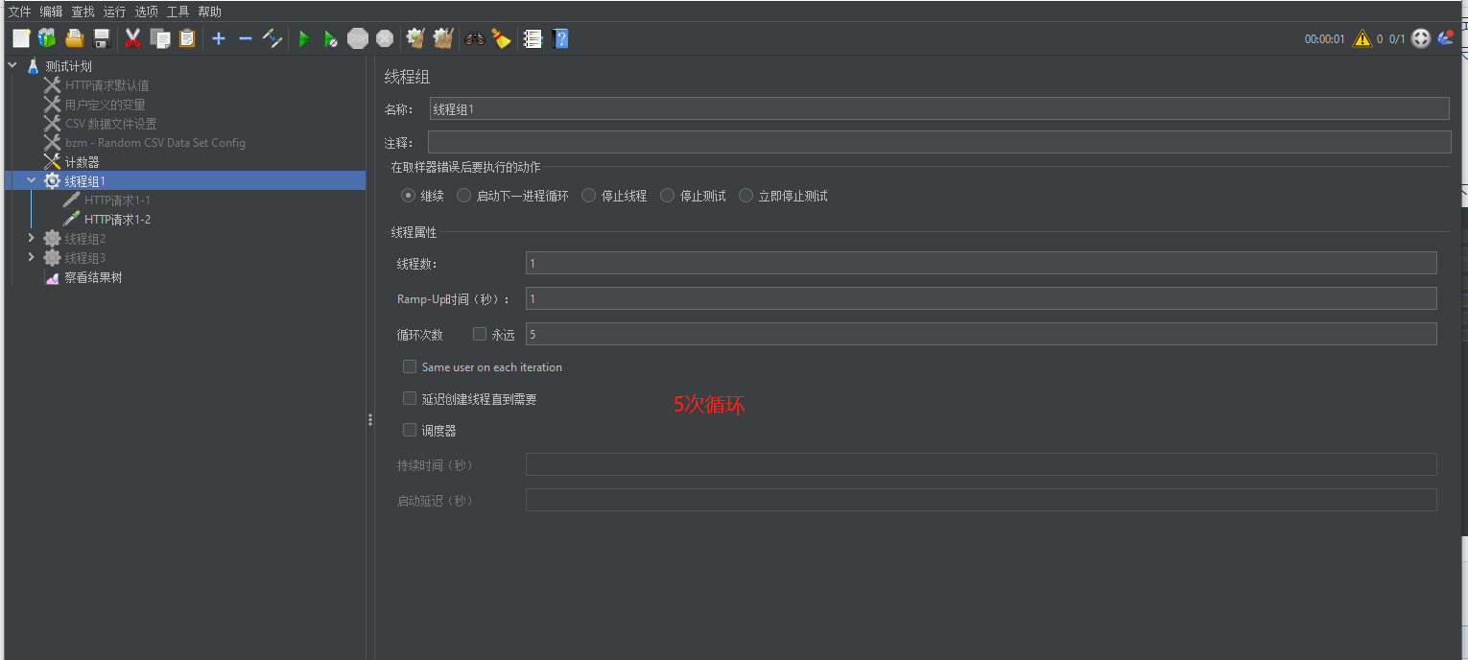This screenshot has height=660, width=1468.
Task: Click the Clear single broom icon
Action: 415,38
